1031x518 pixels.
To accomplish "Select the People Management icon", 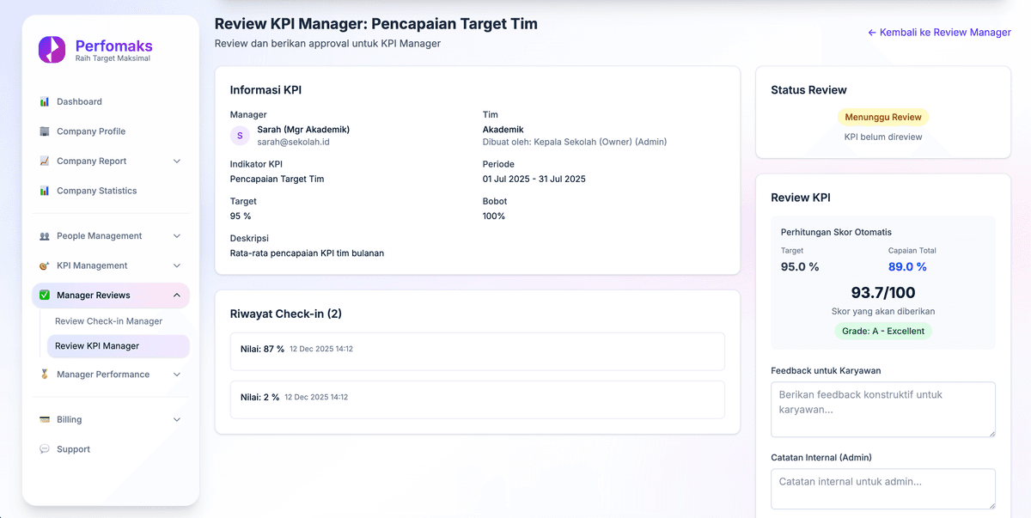I will click(45, 235).
